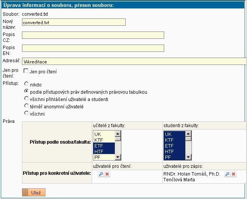Select ETF in students faculty list
The width and height of the screenshot is (247, 199).
click(173, 146)
